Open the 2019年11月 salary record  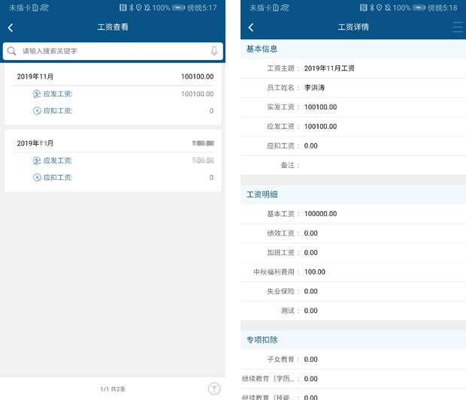[113, 77]
